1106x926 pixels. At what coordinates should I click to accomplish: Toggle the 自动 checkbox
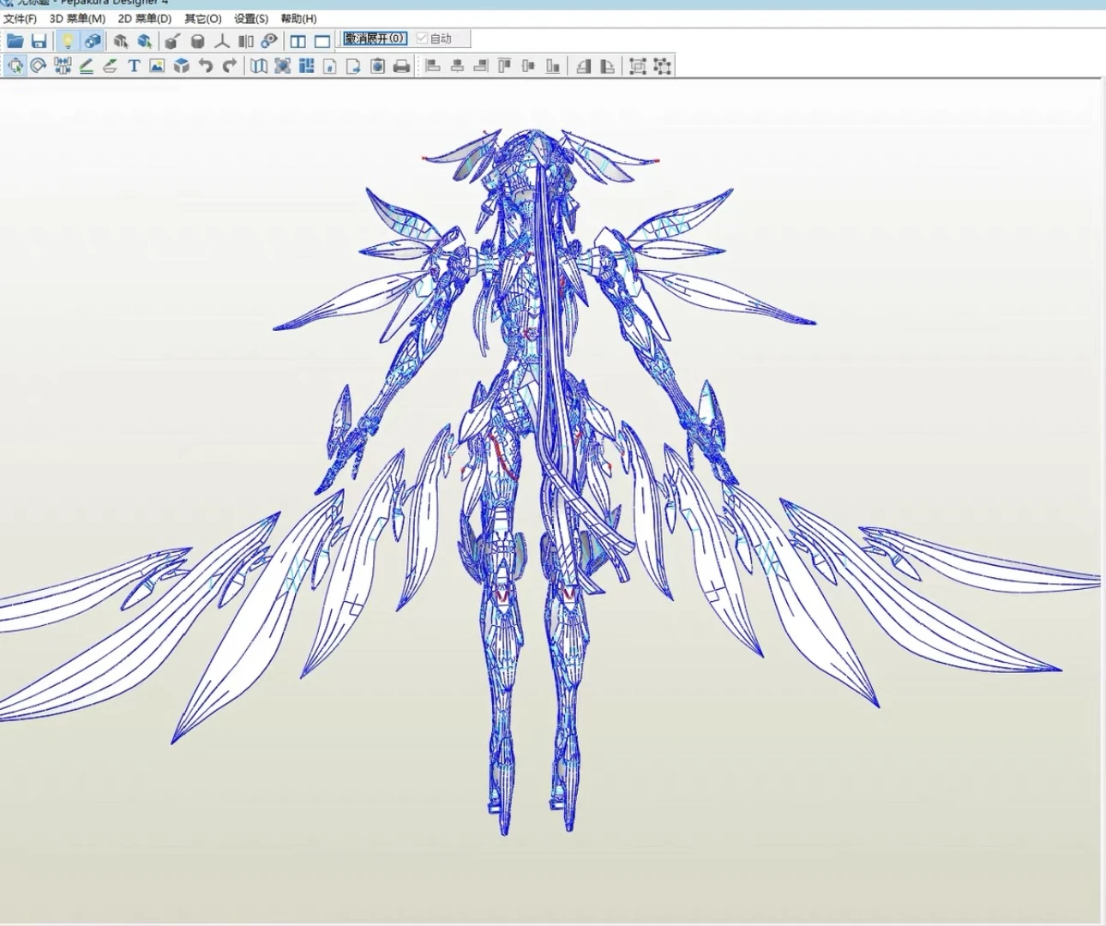422,39
